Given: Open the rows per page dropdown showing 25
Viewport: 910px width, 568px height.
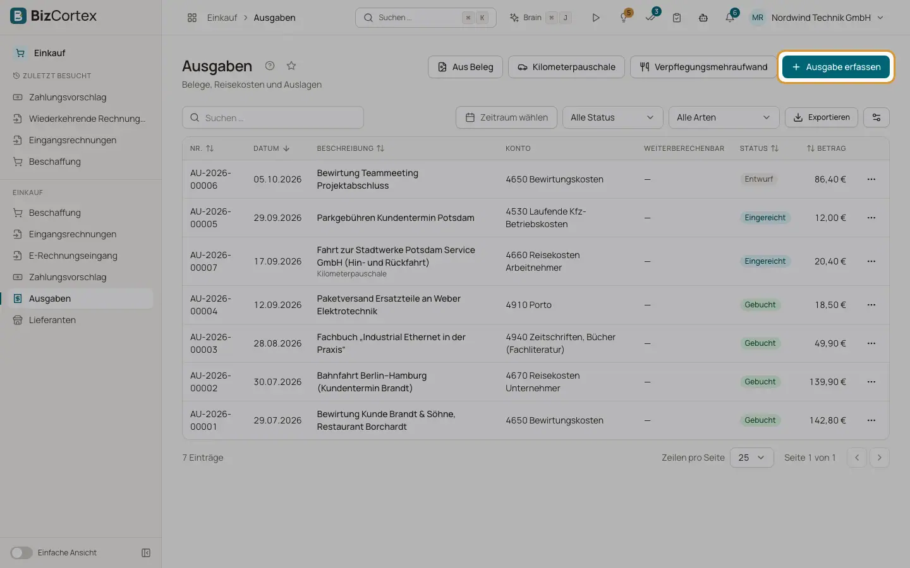Looking at the screenshot, I should pos(751,458).
